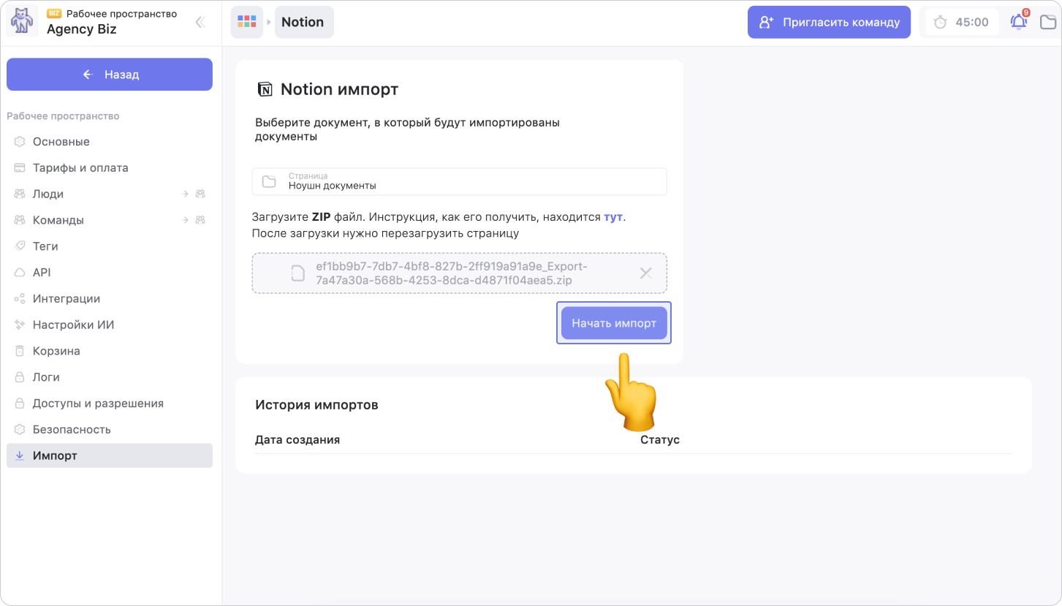Viewport: 1062px width, 606px height.
Task: Click the folder icon in top bar
Action: pyautogui.click(x=1047, y=22)
